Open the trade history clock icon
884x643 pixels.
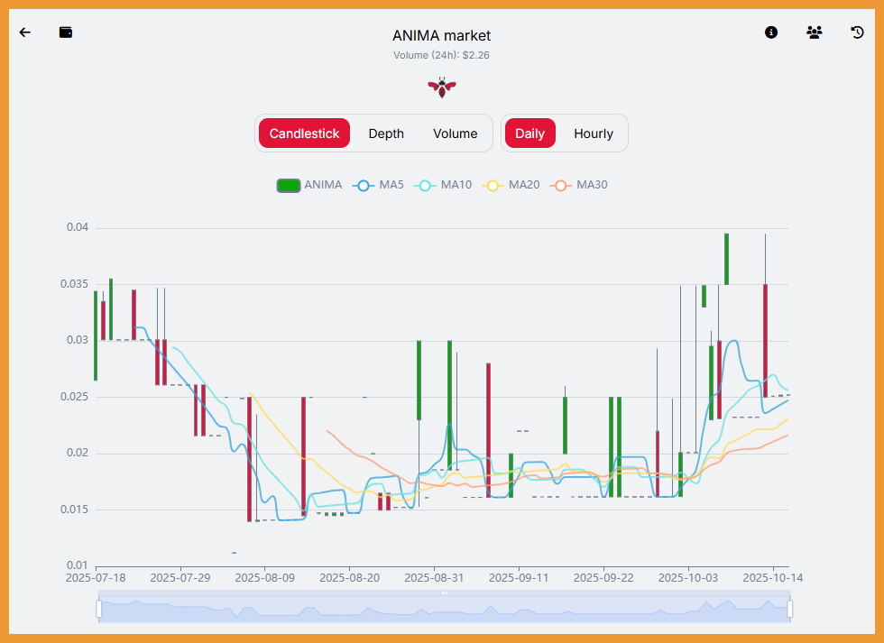pos(858,32)
